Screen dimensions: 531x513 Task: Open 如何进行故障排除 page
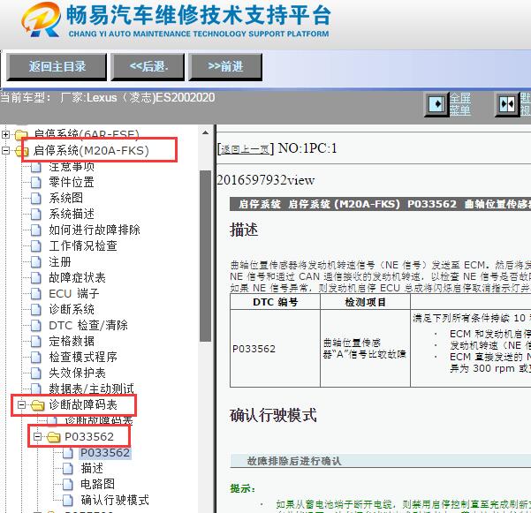[95, 230]
